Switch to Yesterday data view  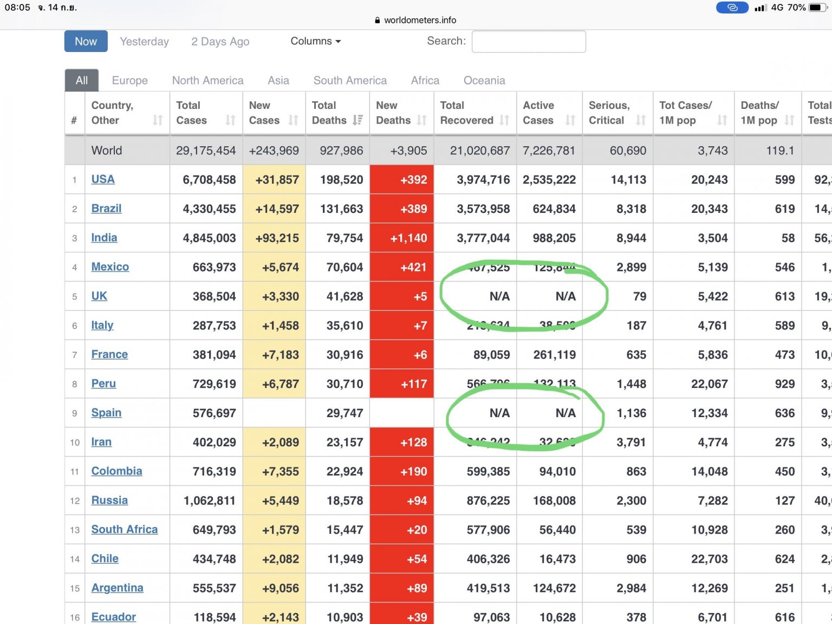(144, 42)
